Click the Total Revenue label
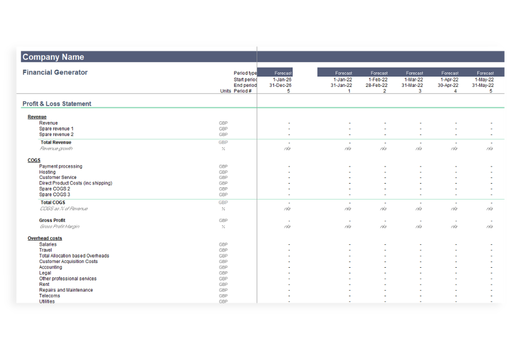The height and width of the screenshot is (354, 510). pos(56,142)
